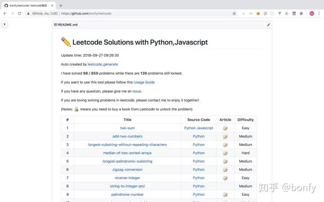Open the pink profile avatar

312,13
